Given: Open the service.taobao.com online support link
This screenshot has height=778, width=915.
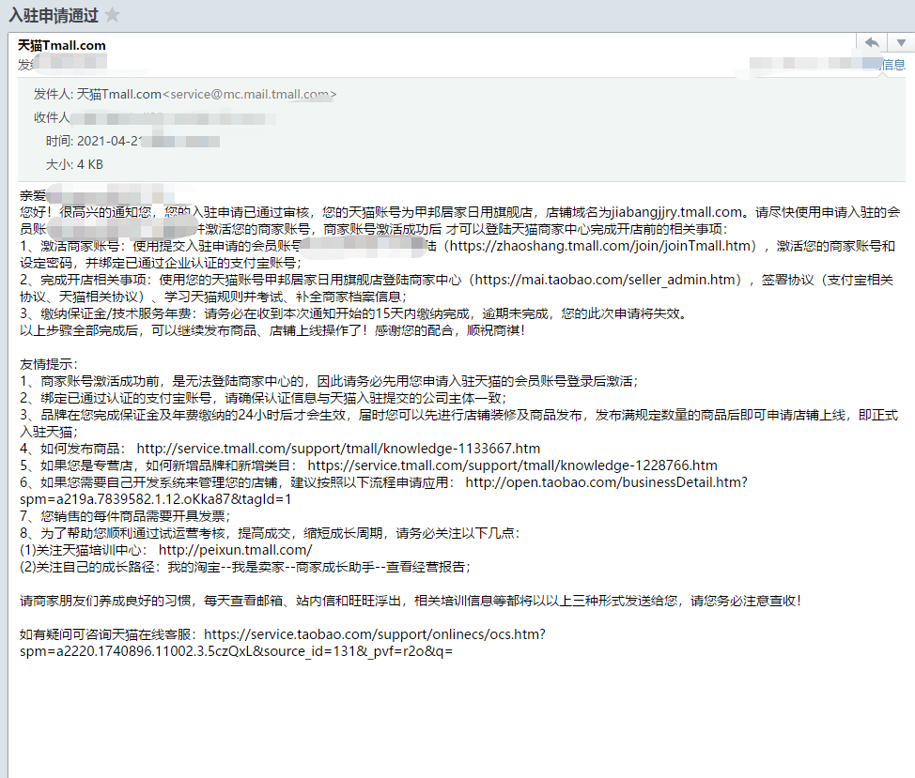Looking at the screenshot, I should 283,643.
